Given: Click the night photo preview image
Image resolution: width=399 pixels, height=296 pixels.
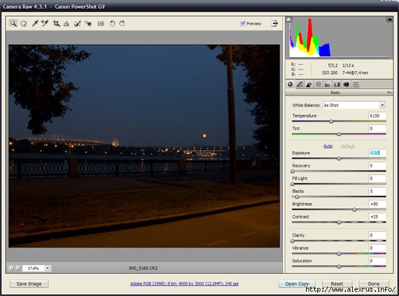Looking at the screenshot, I should click(144, 146).
